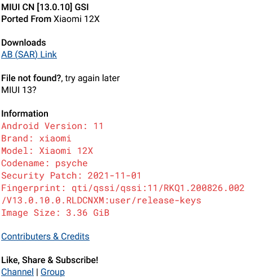
Task: Click the MIUI CN [13.0.10] GSI title
Action: [45, 7]
